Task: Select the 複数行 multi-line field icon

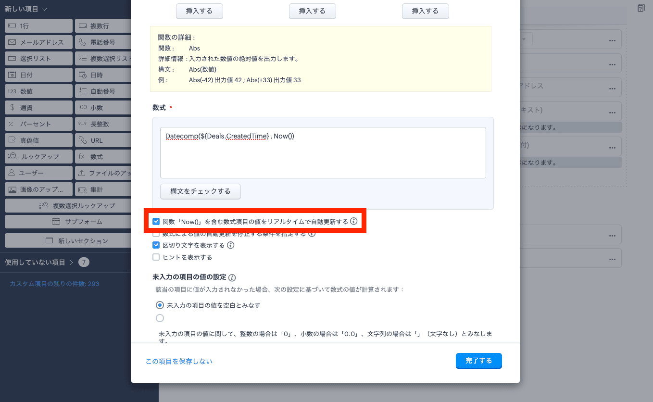Action: (x=82, y=26)
